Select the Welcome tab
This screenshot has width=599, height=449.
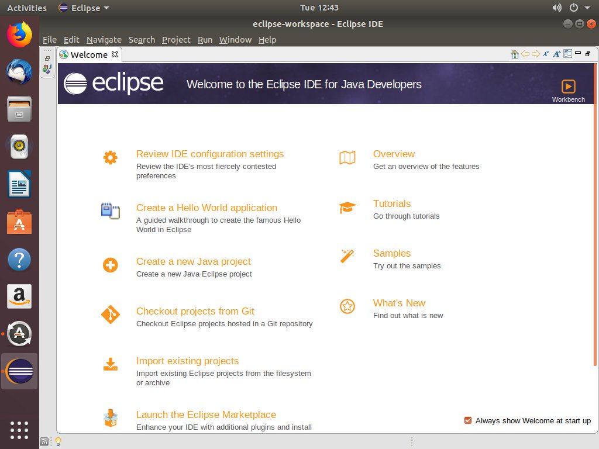pos(89,54)
